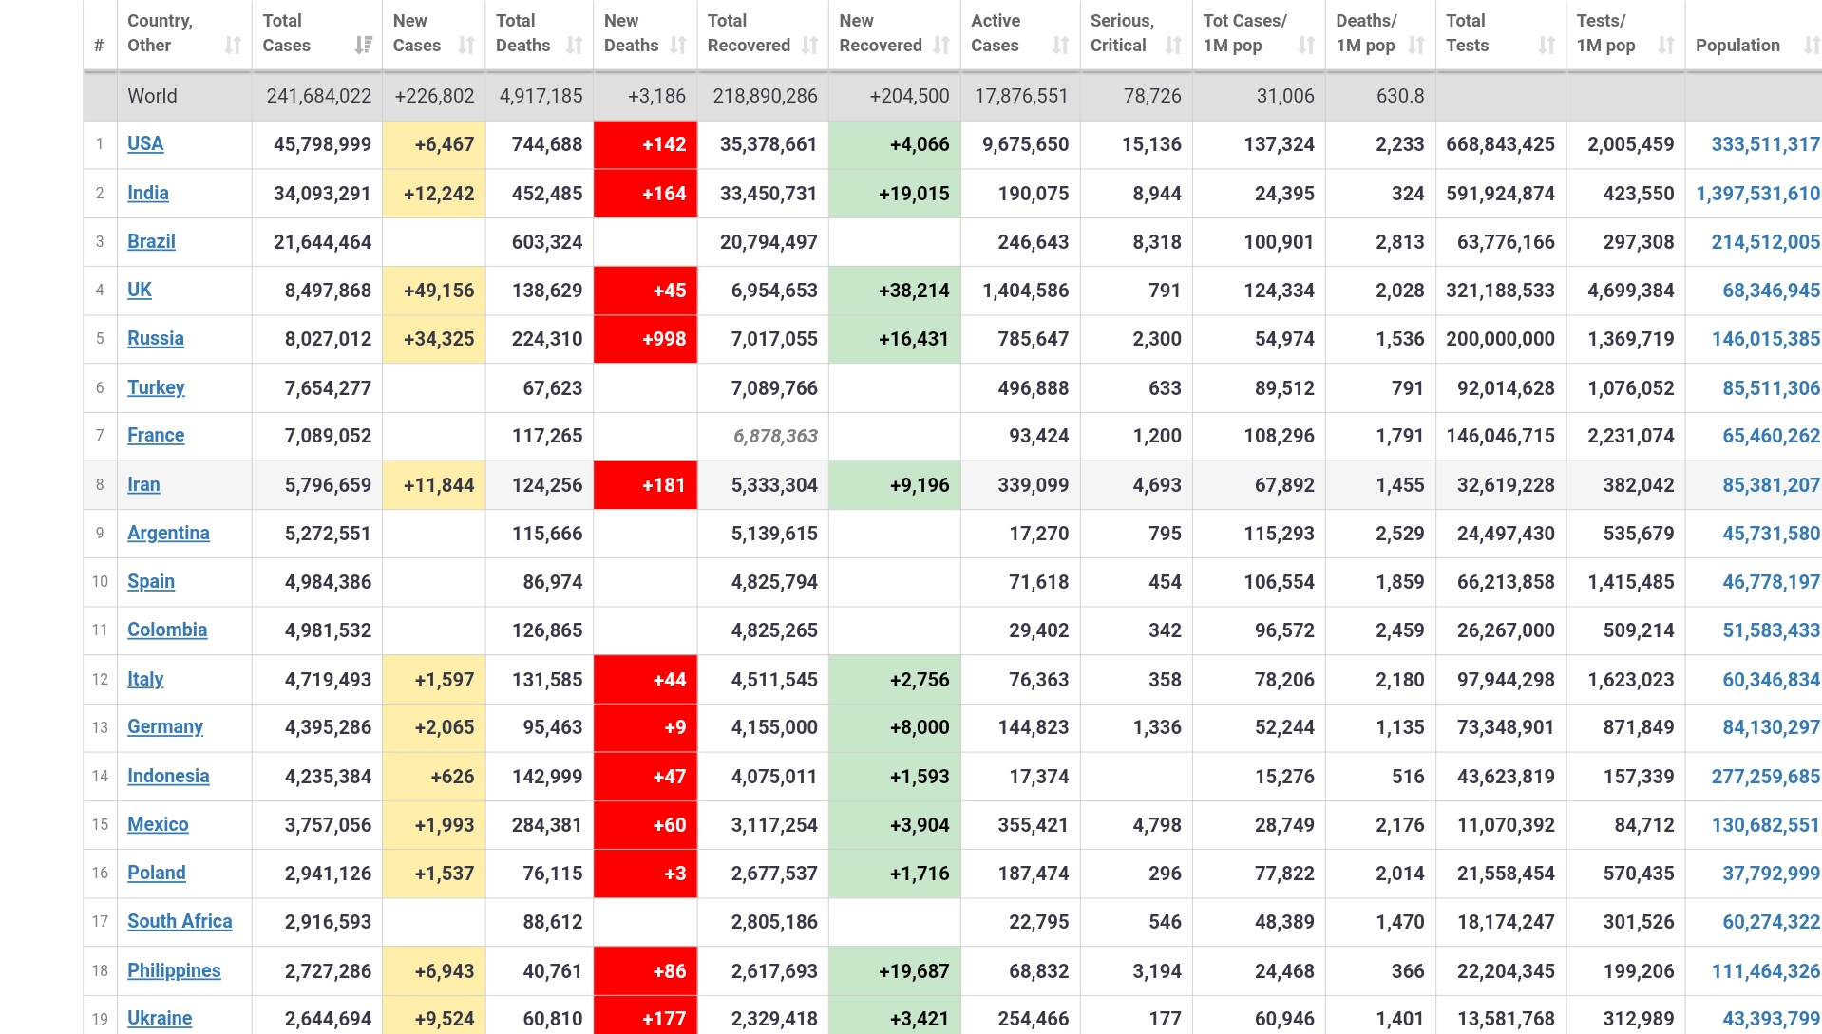Open the Colombia country link
This screenshot has height=1034, width=1822.
(167, 630)
